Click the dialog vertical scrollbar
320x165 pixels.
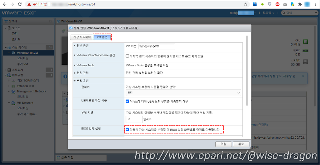(x=247, y=71)
